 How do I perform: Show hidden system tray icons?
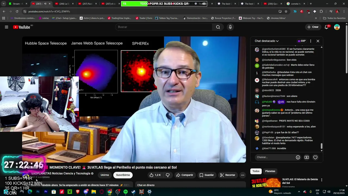tap(299, 192)
